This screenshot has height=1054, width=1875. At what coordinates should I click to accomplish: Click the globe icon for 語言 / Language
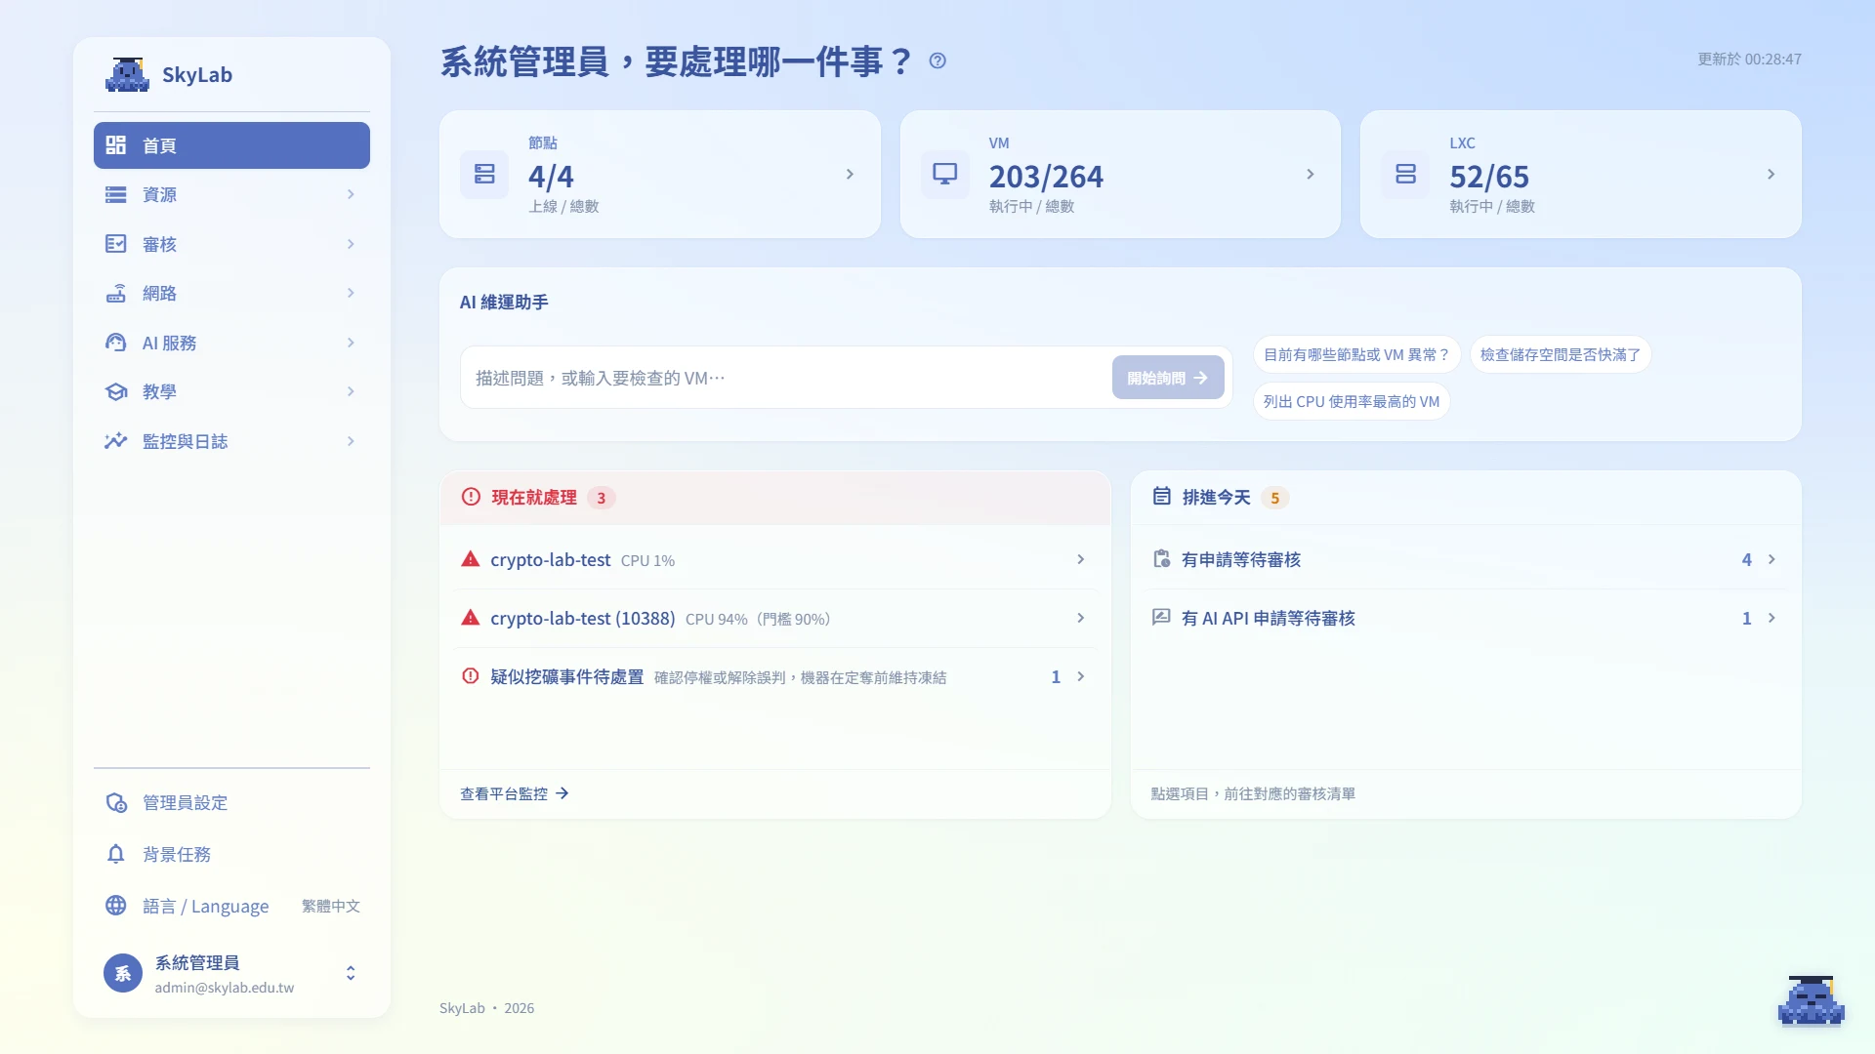116,906
